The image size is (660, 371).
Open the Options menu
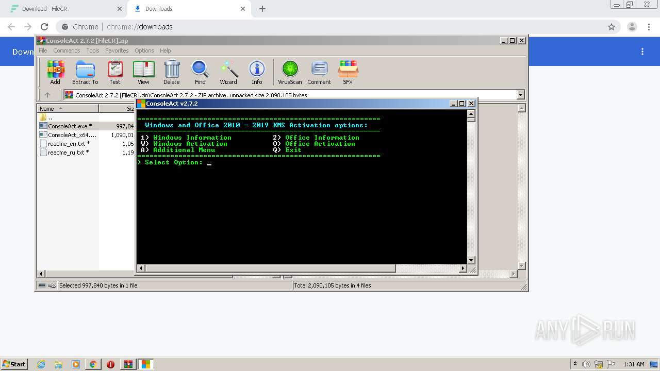(144, 50)
